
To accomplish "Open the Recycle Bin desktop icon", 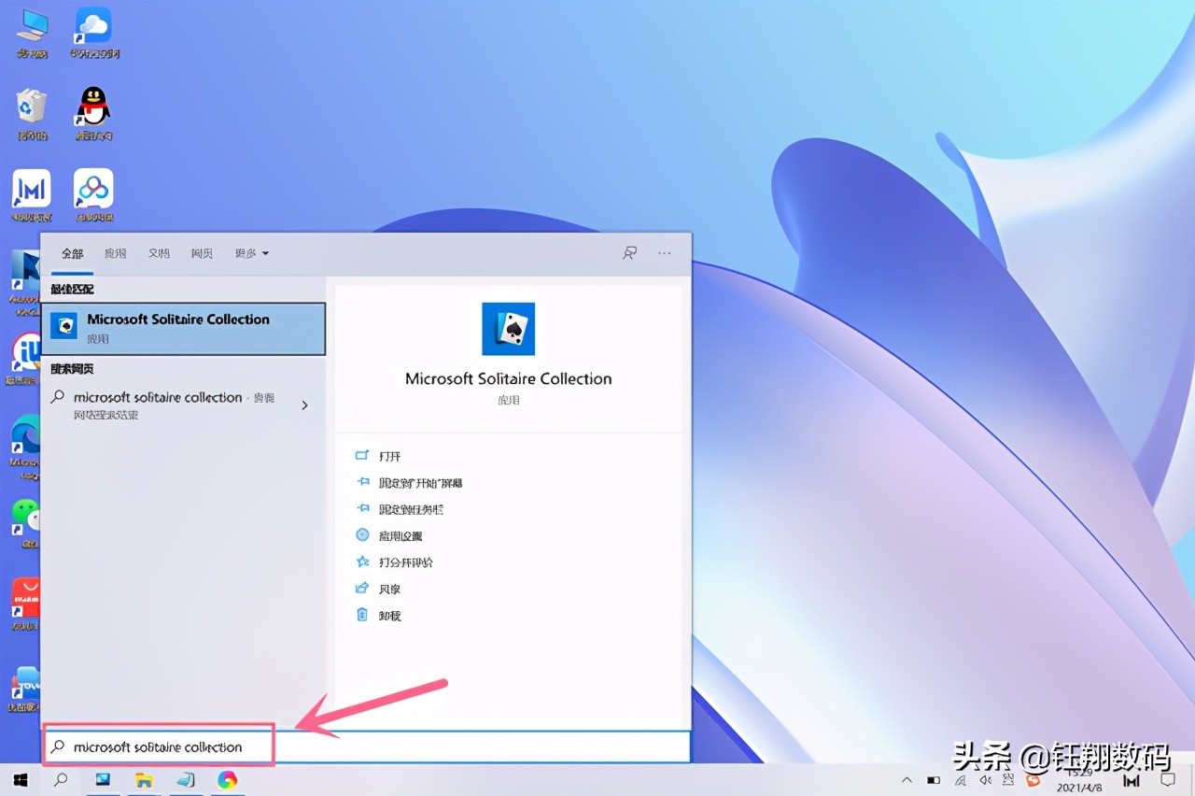I will point(32,114).
